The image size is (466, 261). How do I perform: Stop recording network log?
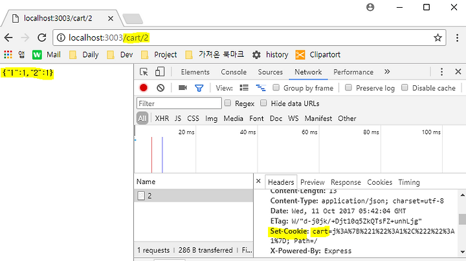click(144, 88)
